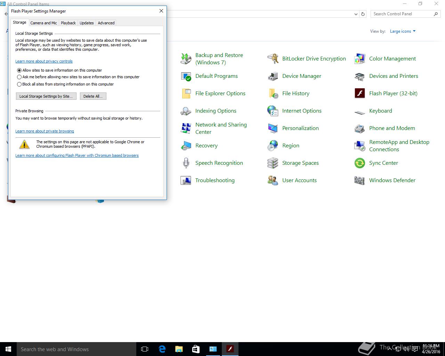This screenshot has height=356, width=445.
Task: Open Network and Sharing Center icon
Action: [x=186, y=128]
